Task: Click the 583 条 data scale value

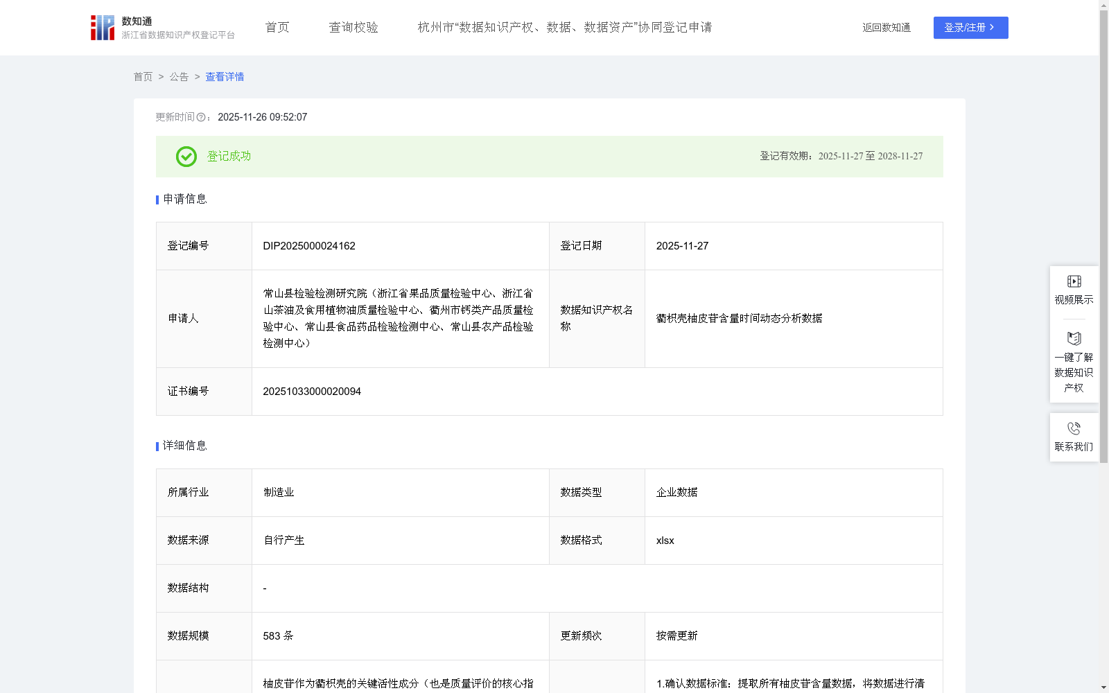Action: click(x=278, y=636)
